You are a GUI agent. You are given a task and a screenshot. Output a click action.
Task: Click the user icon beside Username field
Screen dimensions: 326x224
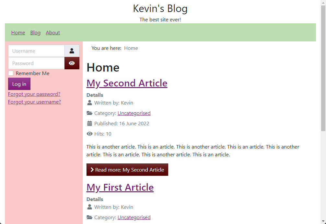[x=72, y=51]
